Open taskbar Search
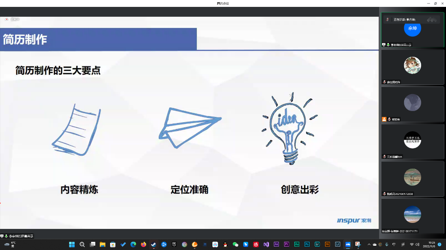446x250 pixels. click(82, 244)
